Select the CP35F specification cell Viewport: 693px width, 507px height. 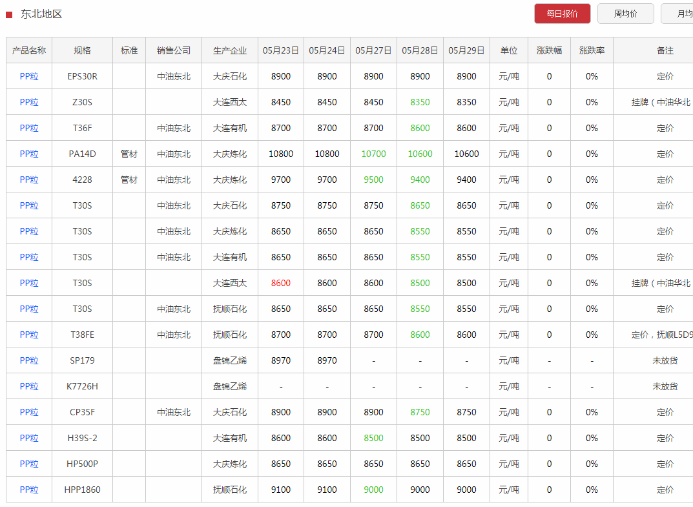click(x=82, y=413)
